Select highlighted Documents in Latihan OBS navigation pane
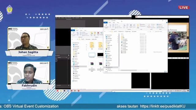The image size is (196, 110). [x=79, y=67]
